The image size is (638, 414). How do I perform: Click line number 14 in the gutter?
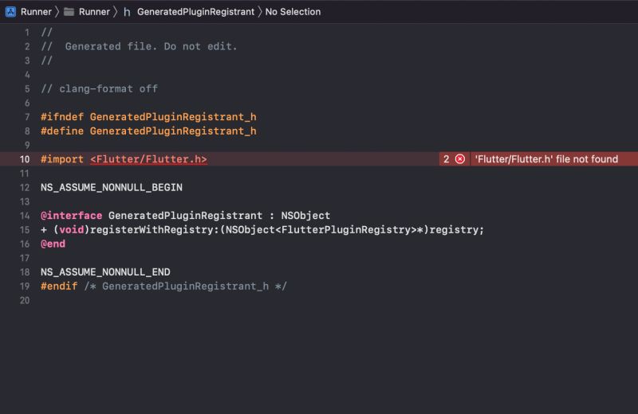pyautogui.click(x=25, y=216)
